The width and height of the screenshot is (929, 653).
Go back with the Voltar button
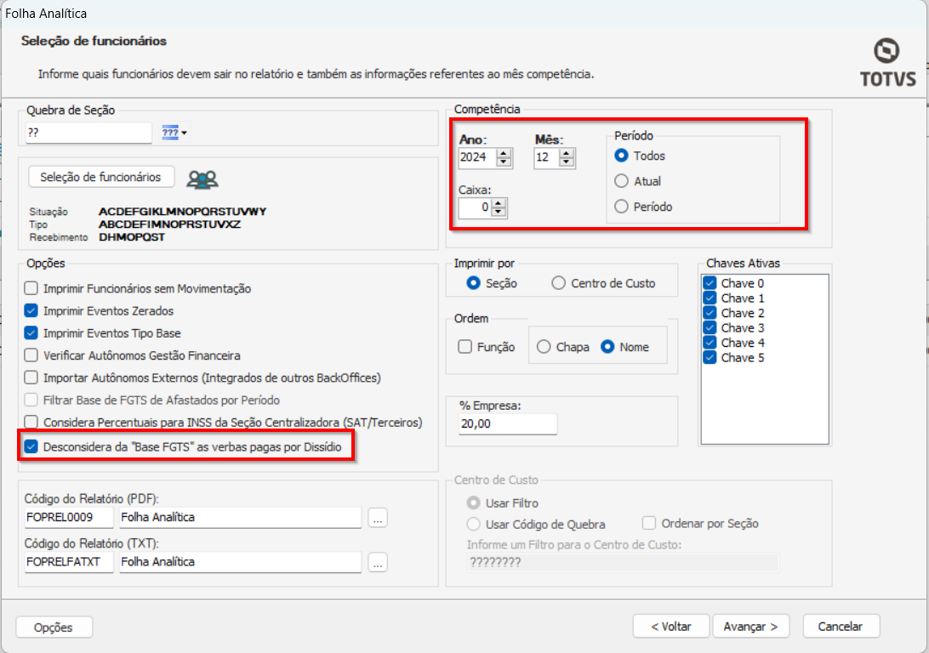(x=670, y=627)
